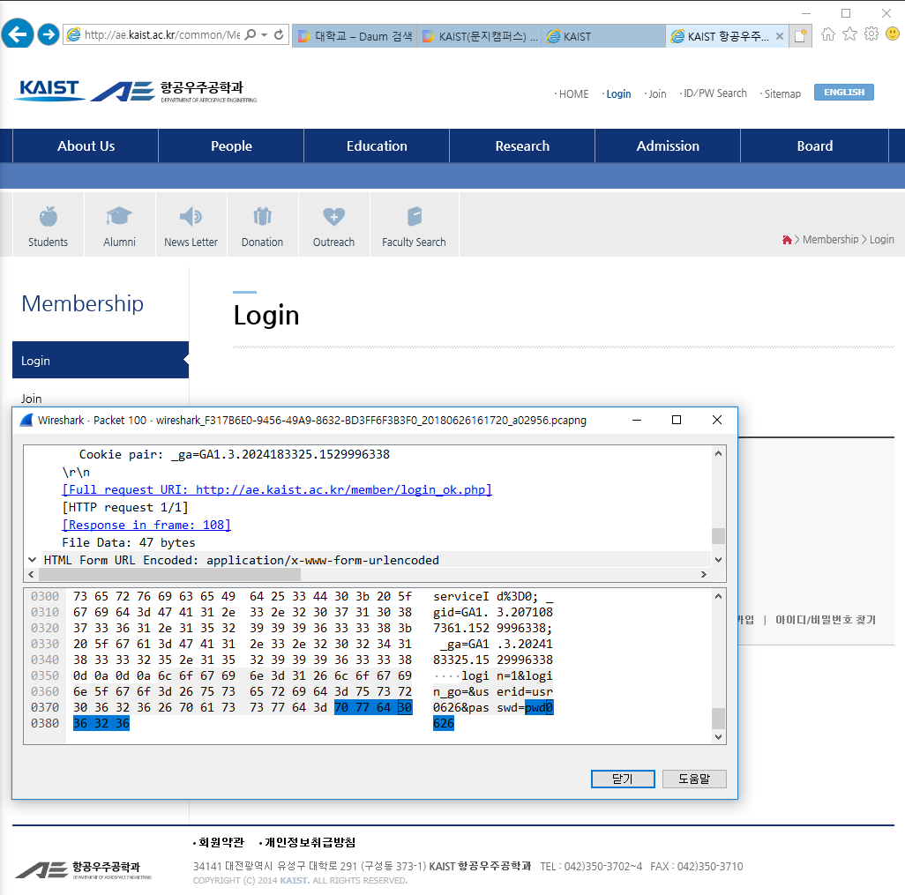Click the browser forward arrow button
This screenshot has width=905, height=895.
[49, 34]
